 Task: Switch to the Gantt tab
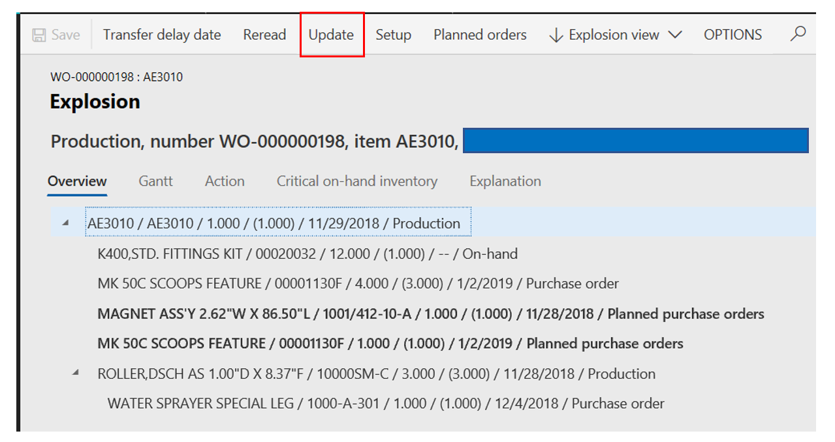coord(155,181)
